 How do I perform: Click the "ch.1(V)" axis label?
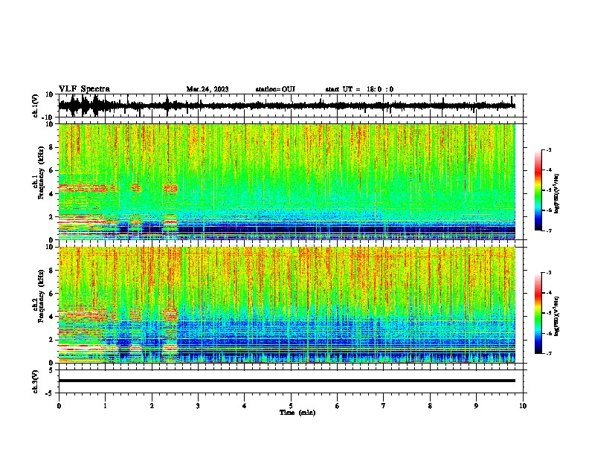pyautogui.click(x=36, y=106)
